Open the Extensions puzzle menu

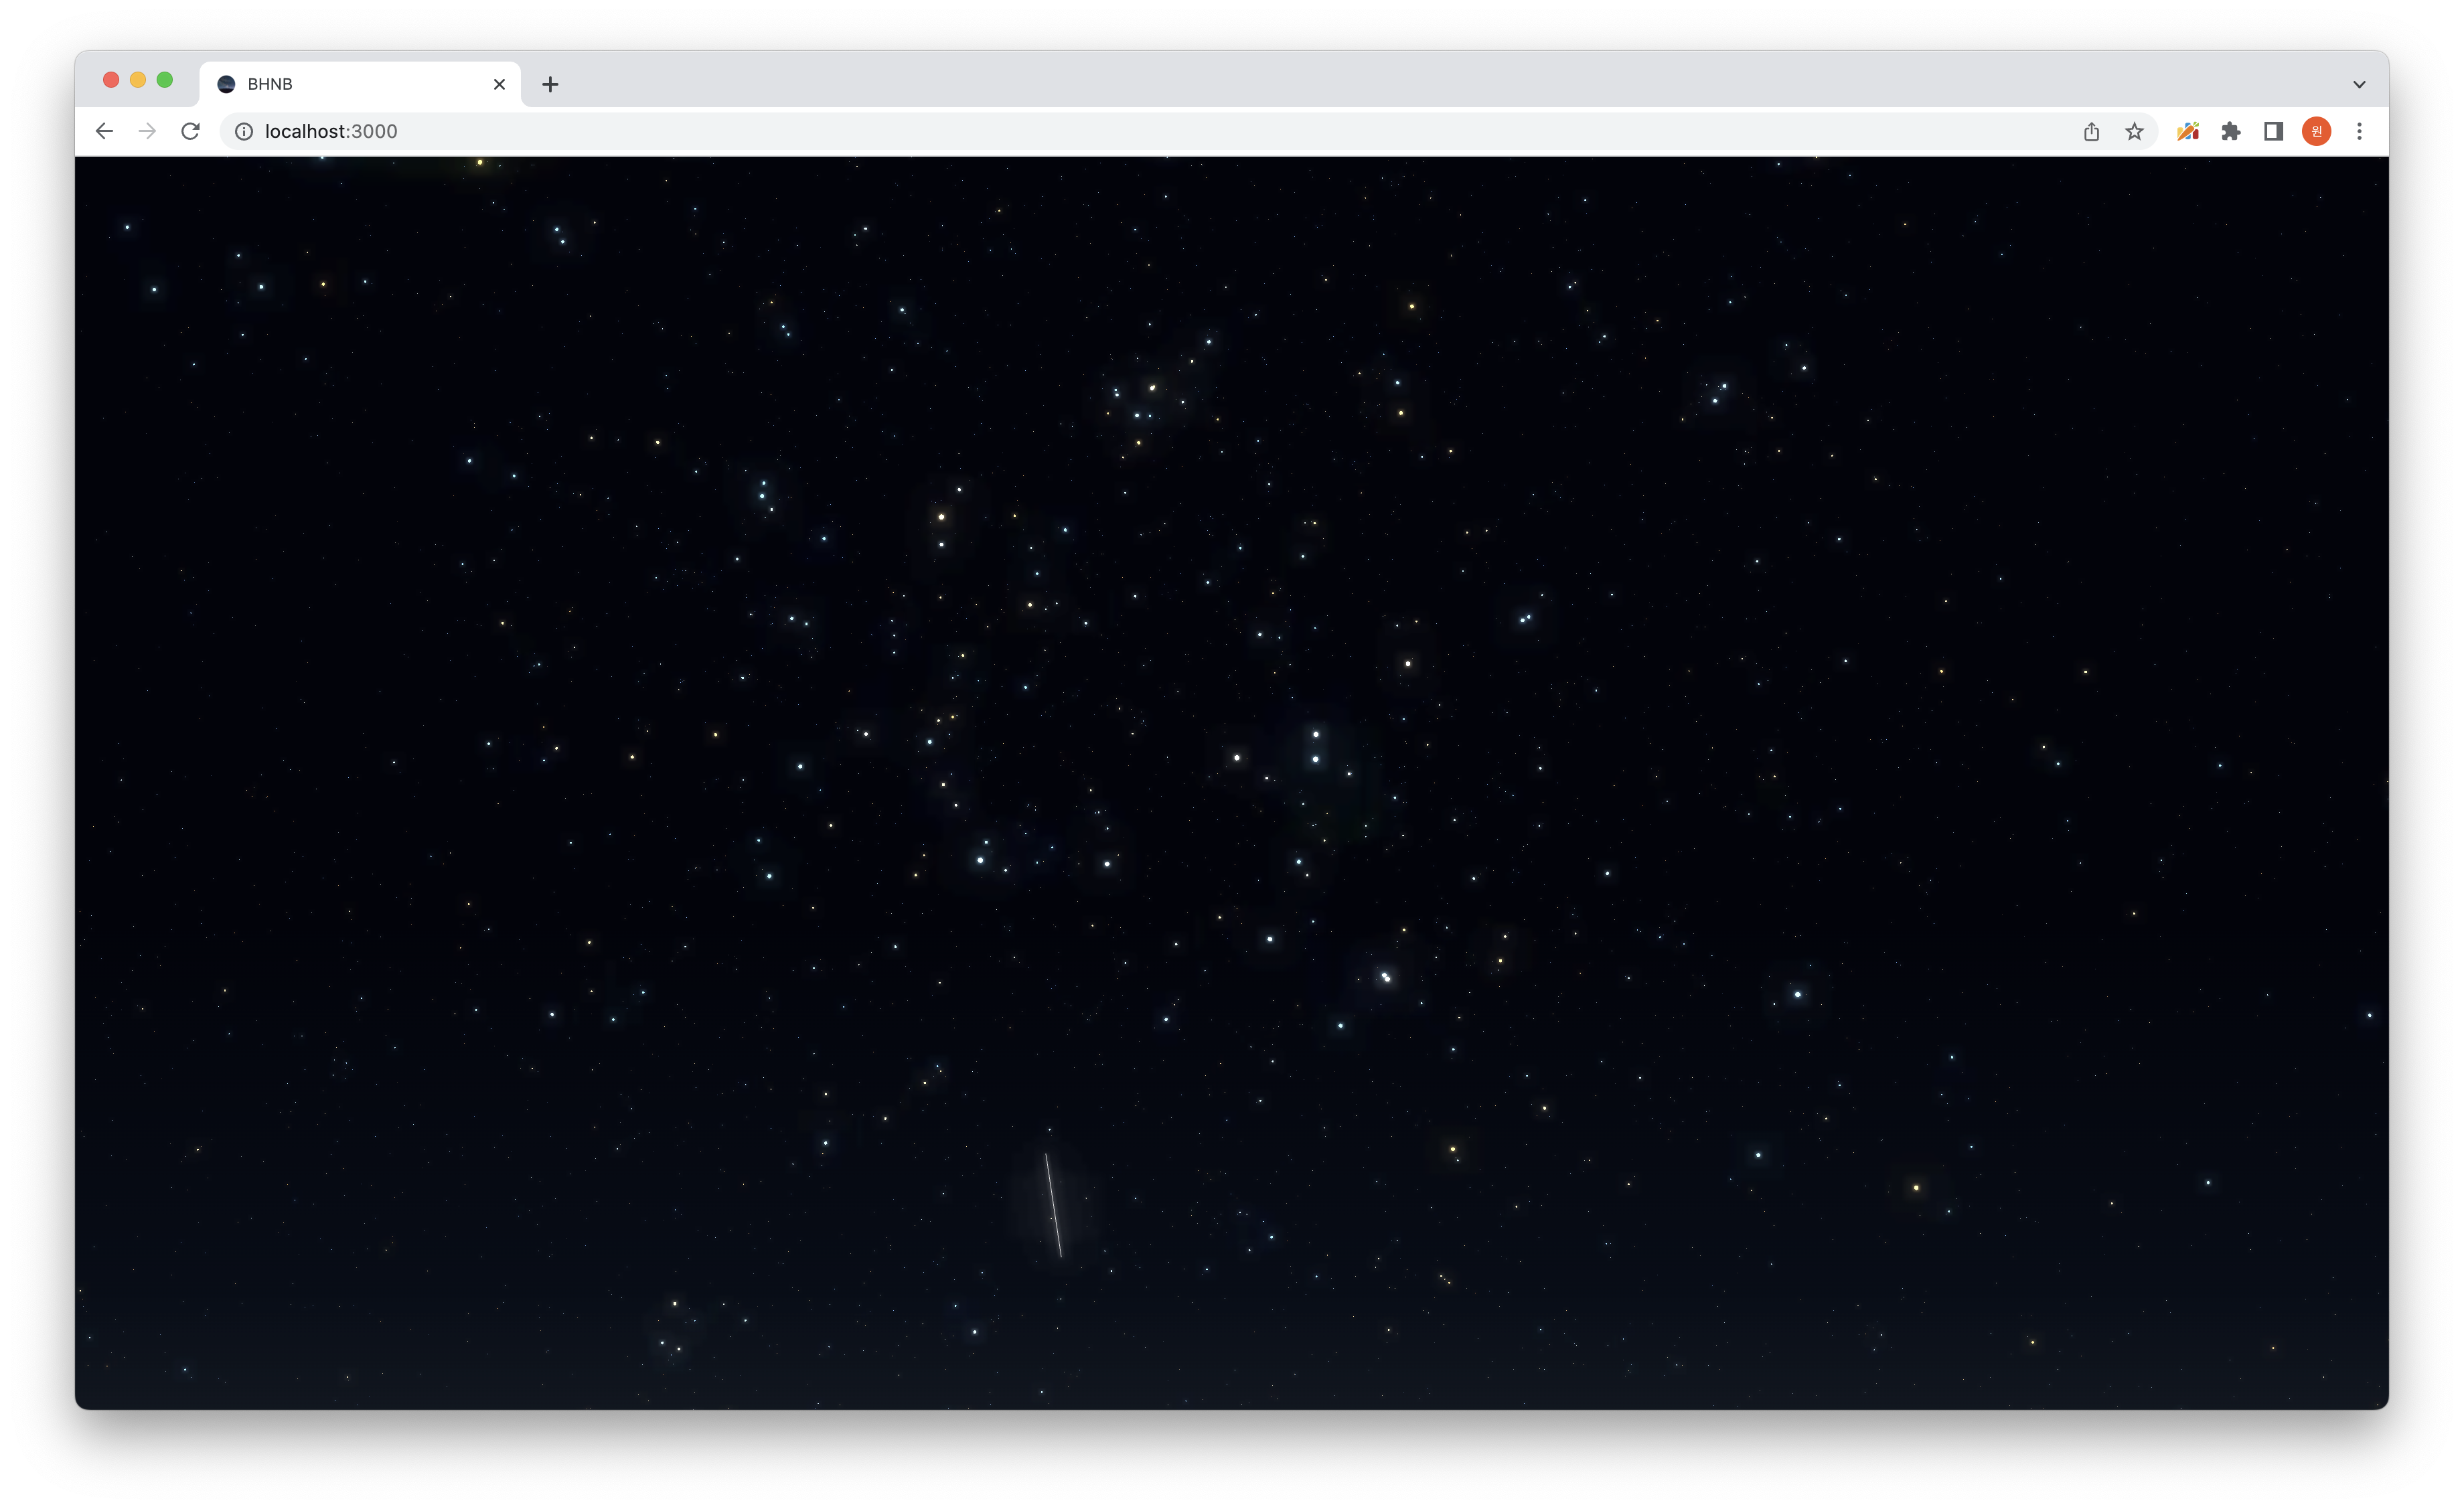coord(2230,131)
